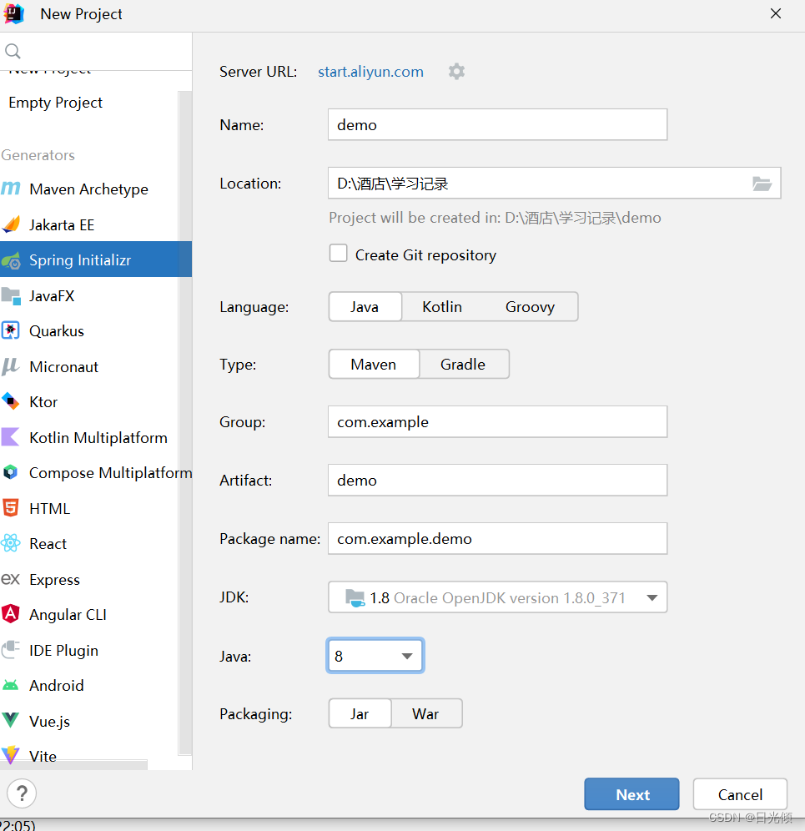Enable Create Git repository checkbox
805x831 pixels.
coord(338,254)
